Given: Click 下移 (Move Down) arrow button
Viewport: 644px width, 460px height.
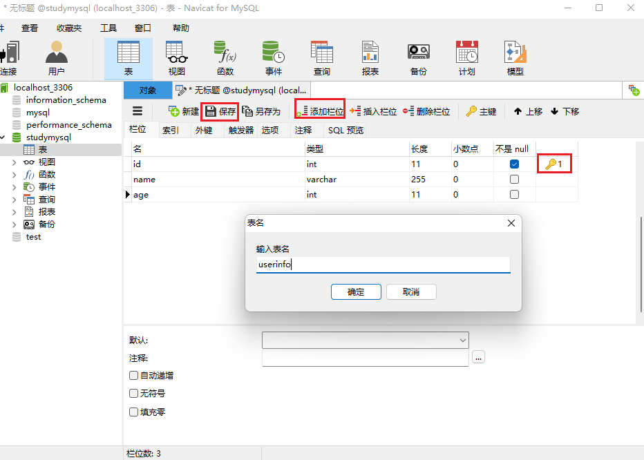Looking at the screenshot, I should (565, 111).
